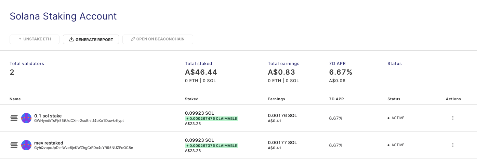Viewport: 477px width, 164px height.
Task: Click the Generate Report button
Action: (x=91, y=39)
